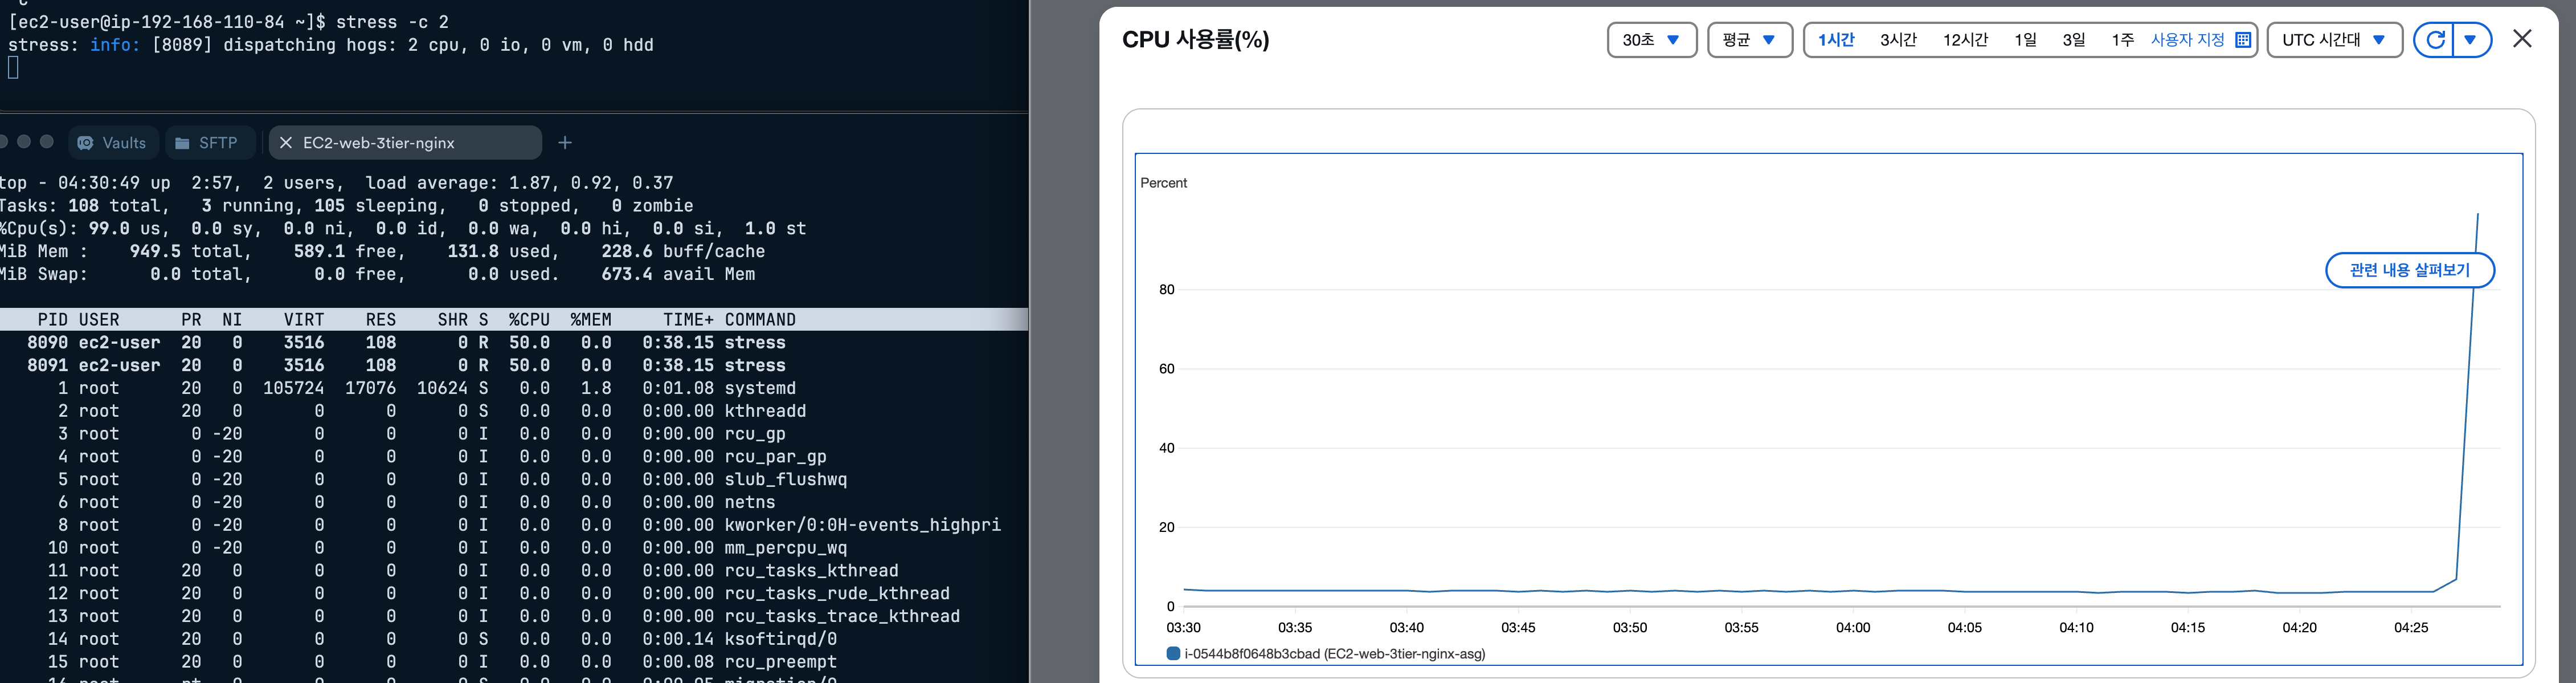Select the 1주 time range
The height and width of the screenshot is (683, 2576).
pyautogui.click(x=2122, y=40)
